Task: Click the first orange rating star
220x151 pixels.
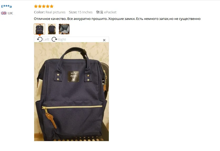Action: [x=36, y=6]
